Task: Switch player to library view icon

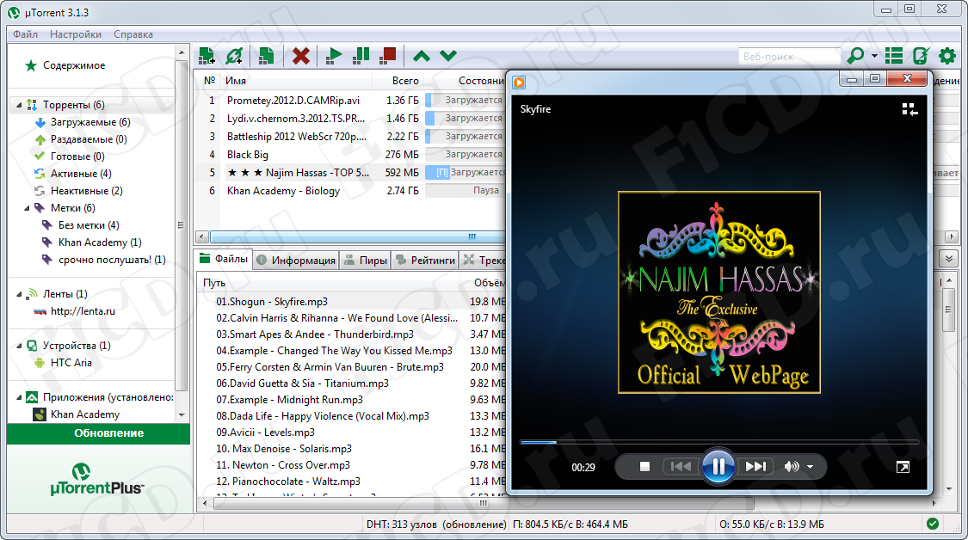Action: (909, 110)
